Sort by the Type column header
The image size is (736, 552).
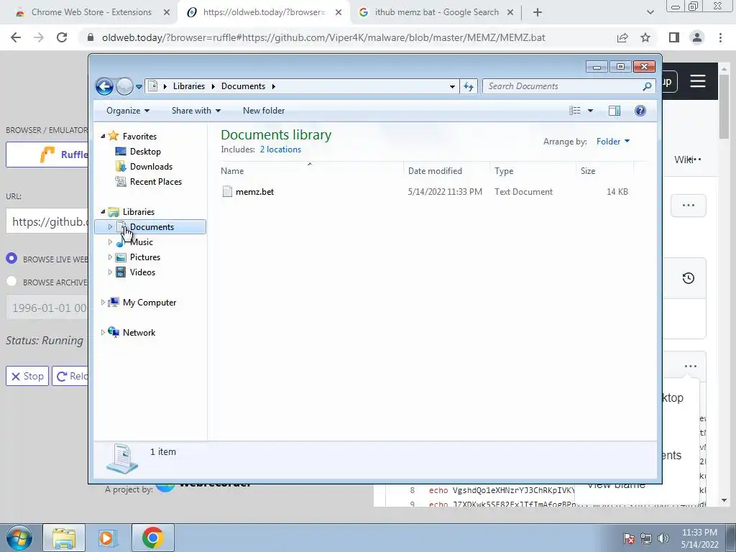coord(533,171)
